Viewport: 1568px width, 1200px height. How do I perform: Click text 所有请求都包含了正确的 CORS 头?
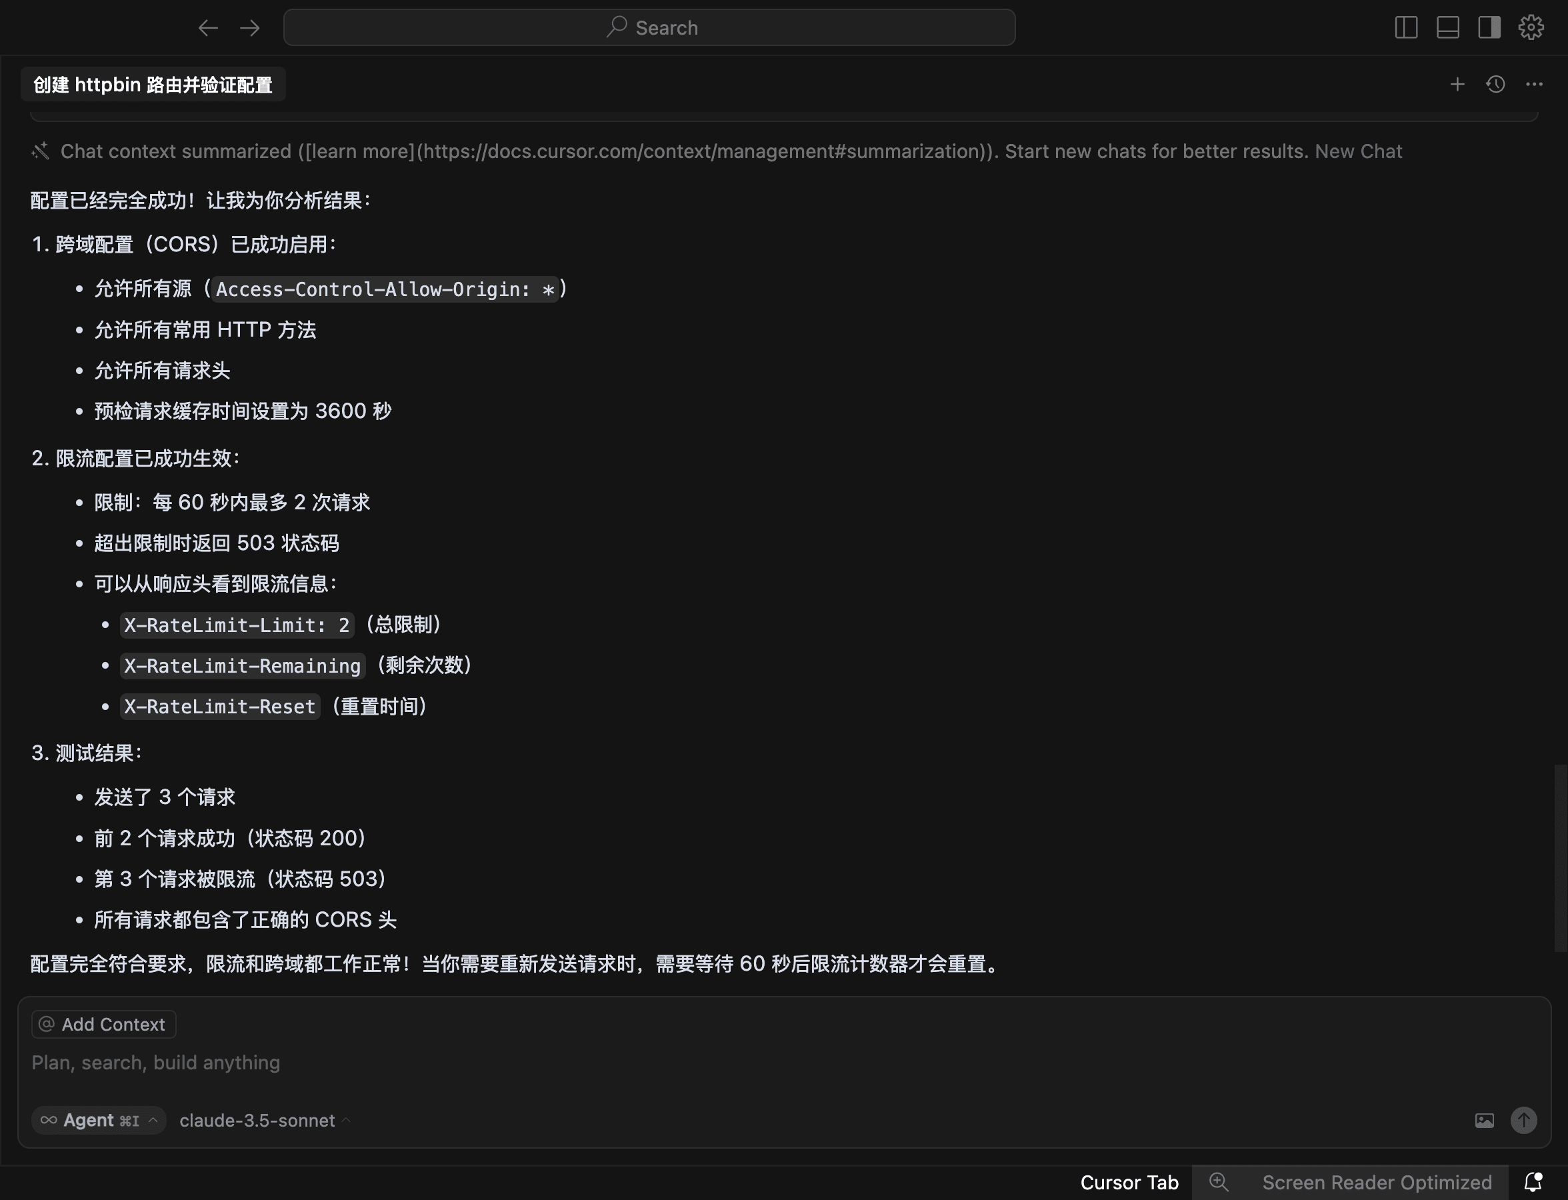pos(245,919)
